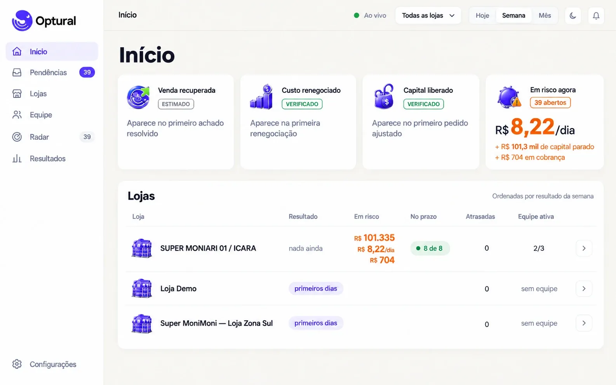Switch to the Hoje period tab
The height and width of the screenshot is (385, 616).
482,16
